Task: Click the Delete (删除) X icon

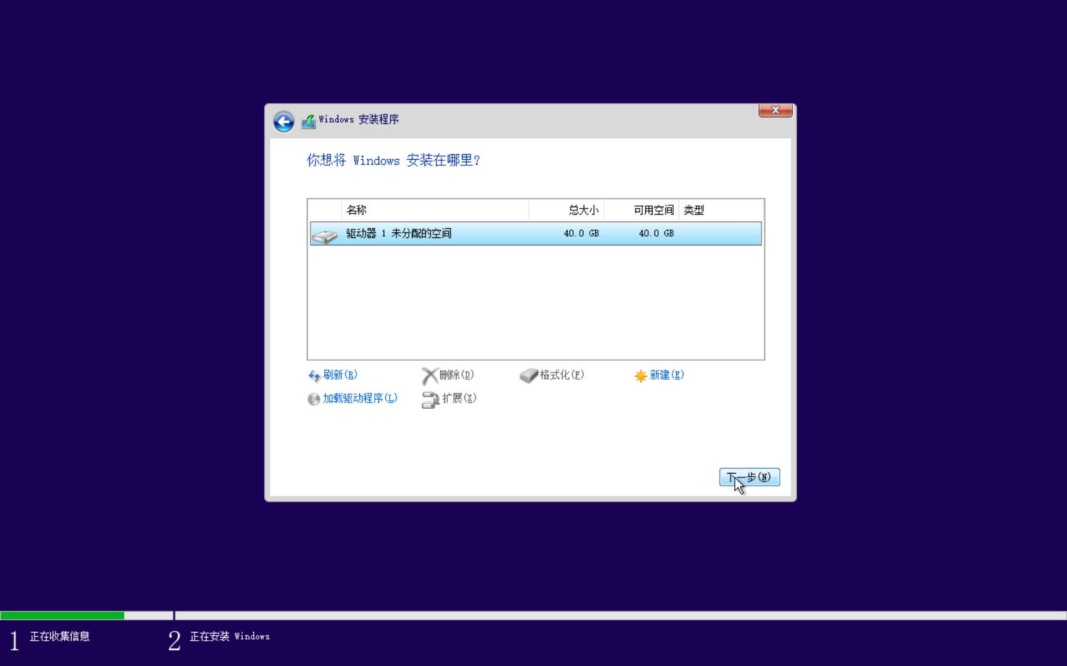Action: [x=430, y=375]
